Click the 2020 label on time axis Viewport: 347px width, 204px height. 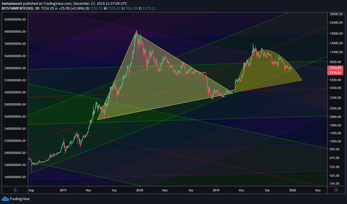point(293,190)
